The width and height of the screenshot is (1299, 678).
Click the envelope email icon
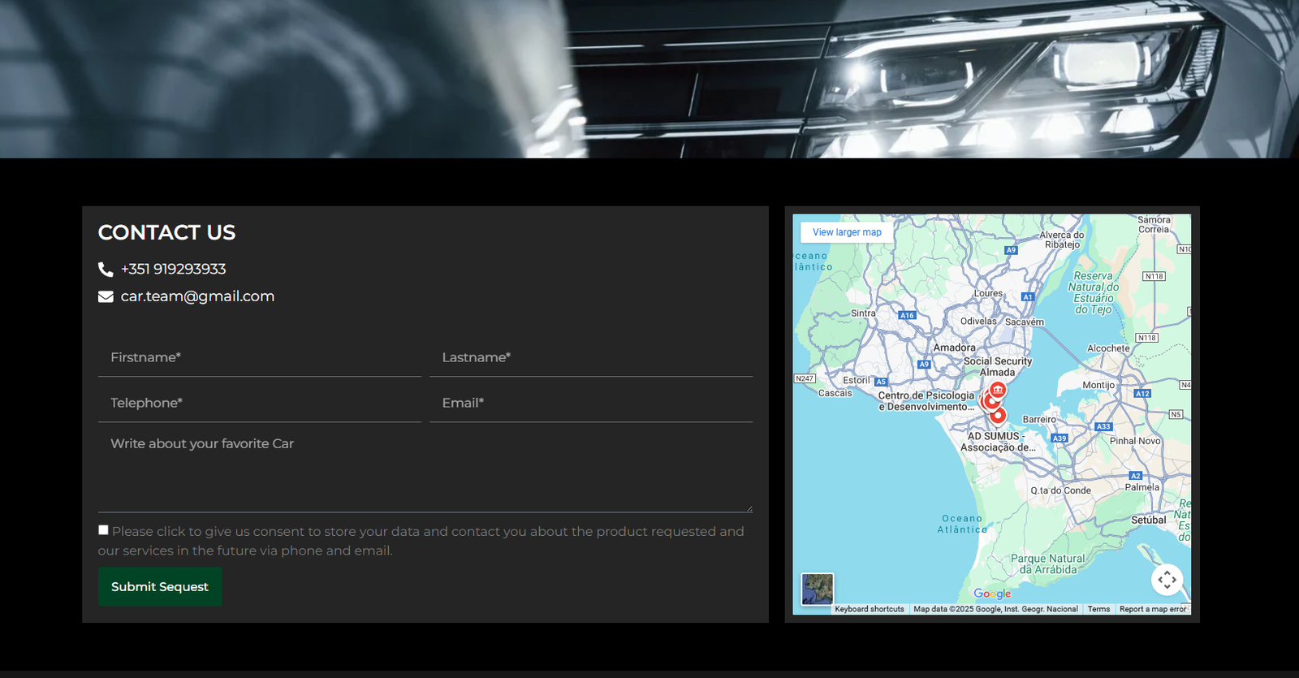106,297
